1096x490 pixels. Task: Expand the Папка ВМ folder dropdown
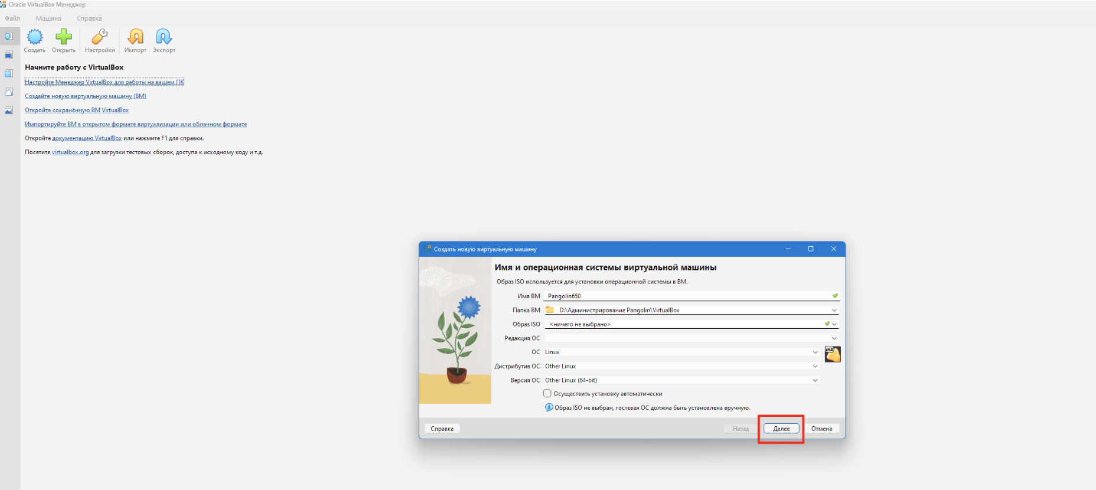coord(834,310)
